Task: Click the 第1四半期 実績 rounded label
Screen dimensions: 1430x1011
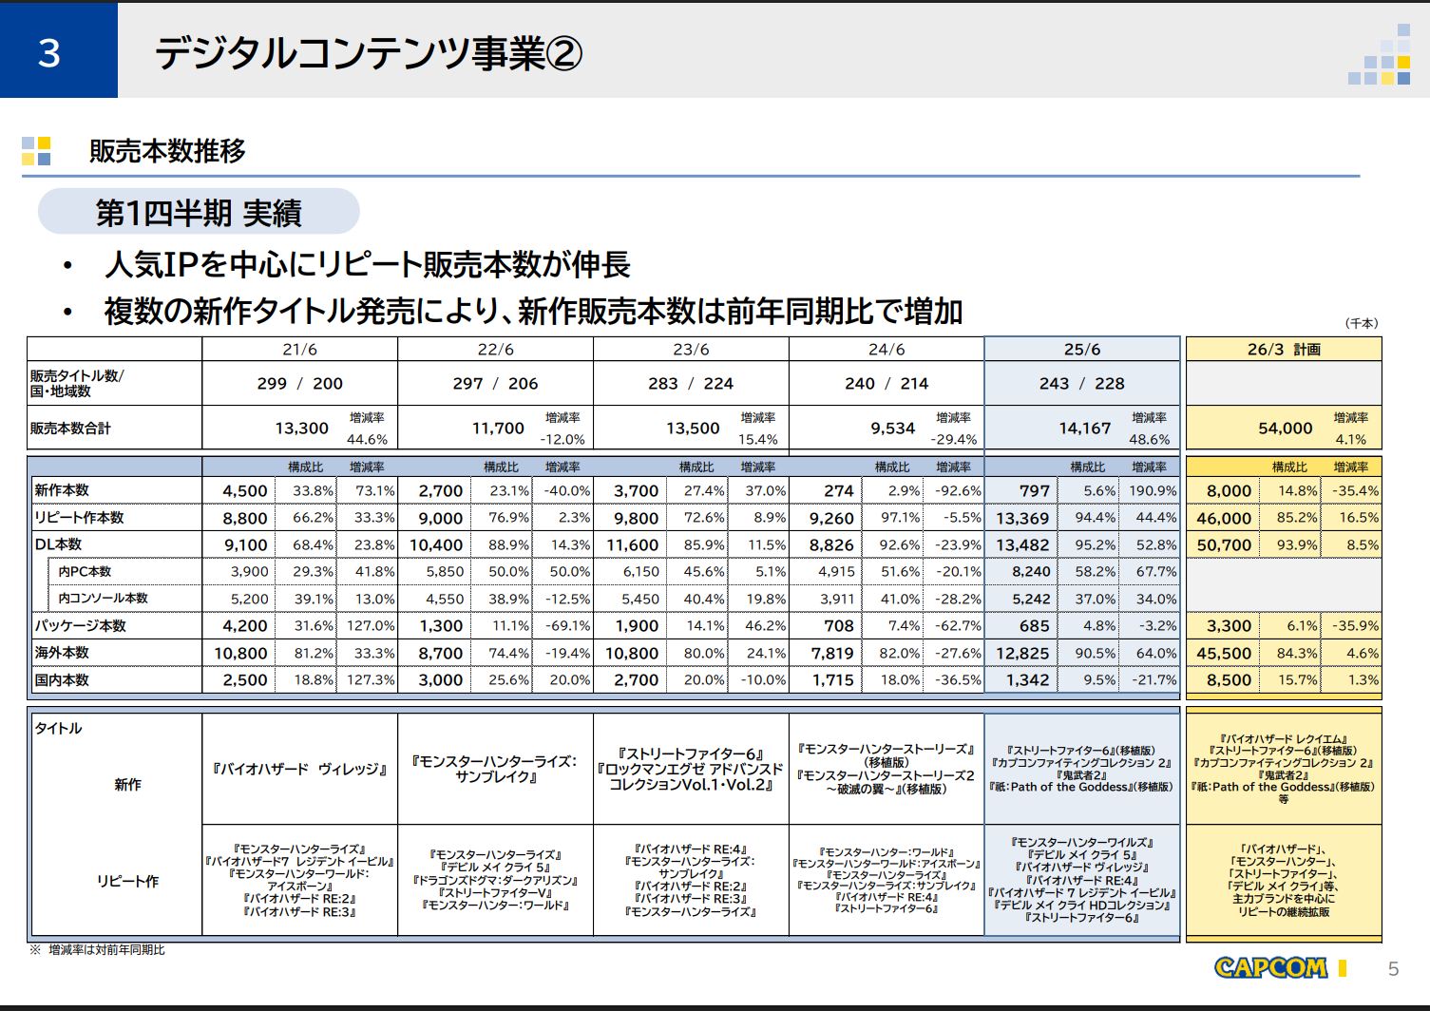Action: click(x=199, y=212)
